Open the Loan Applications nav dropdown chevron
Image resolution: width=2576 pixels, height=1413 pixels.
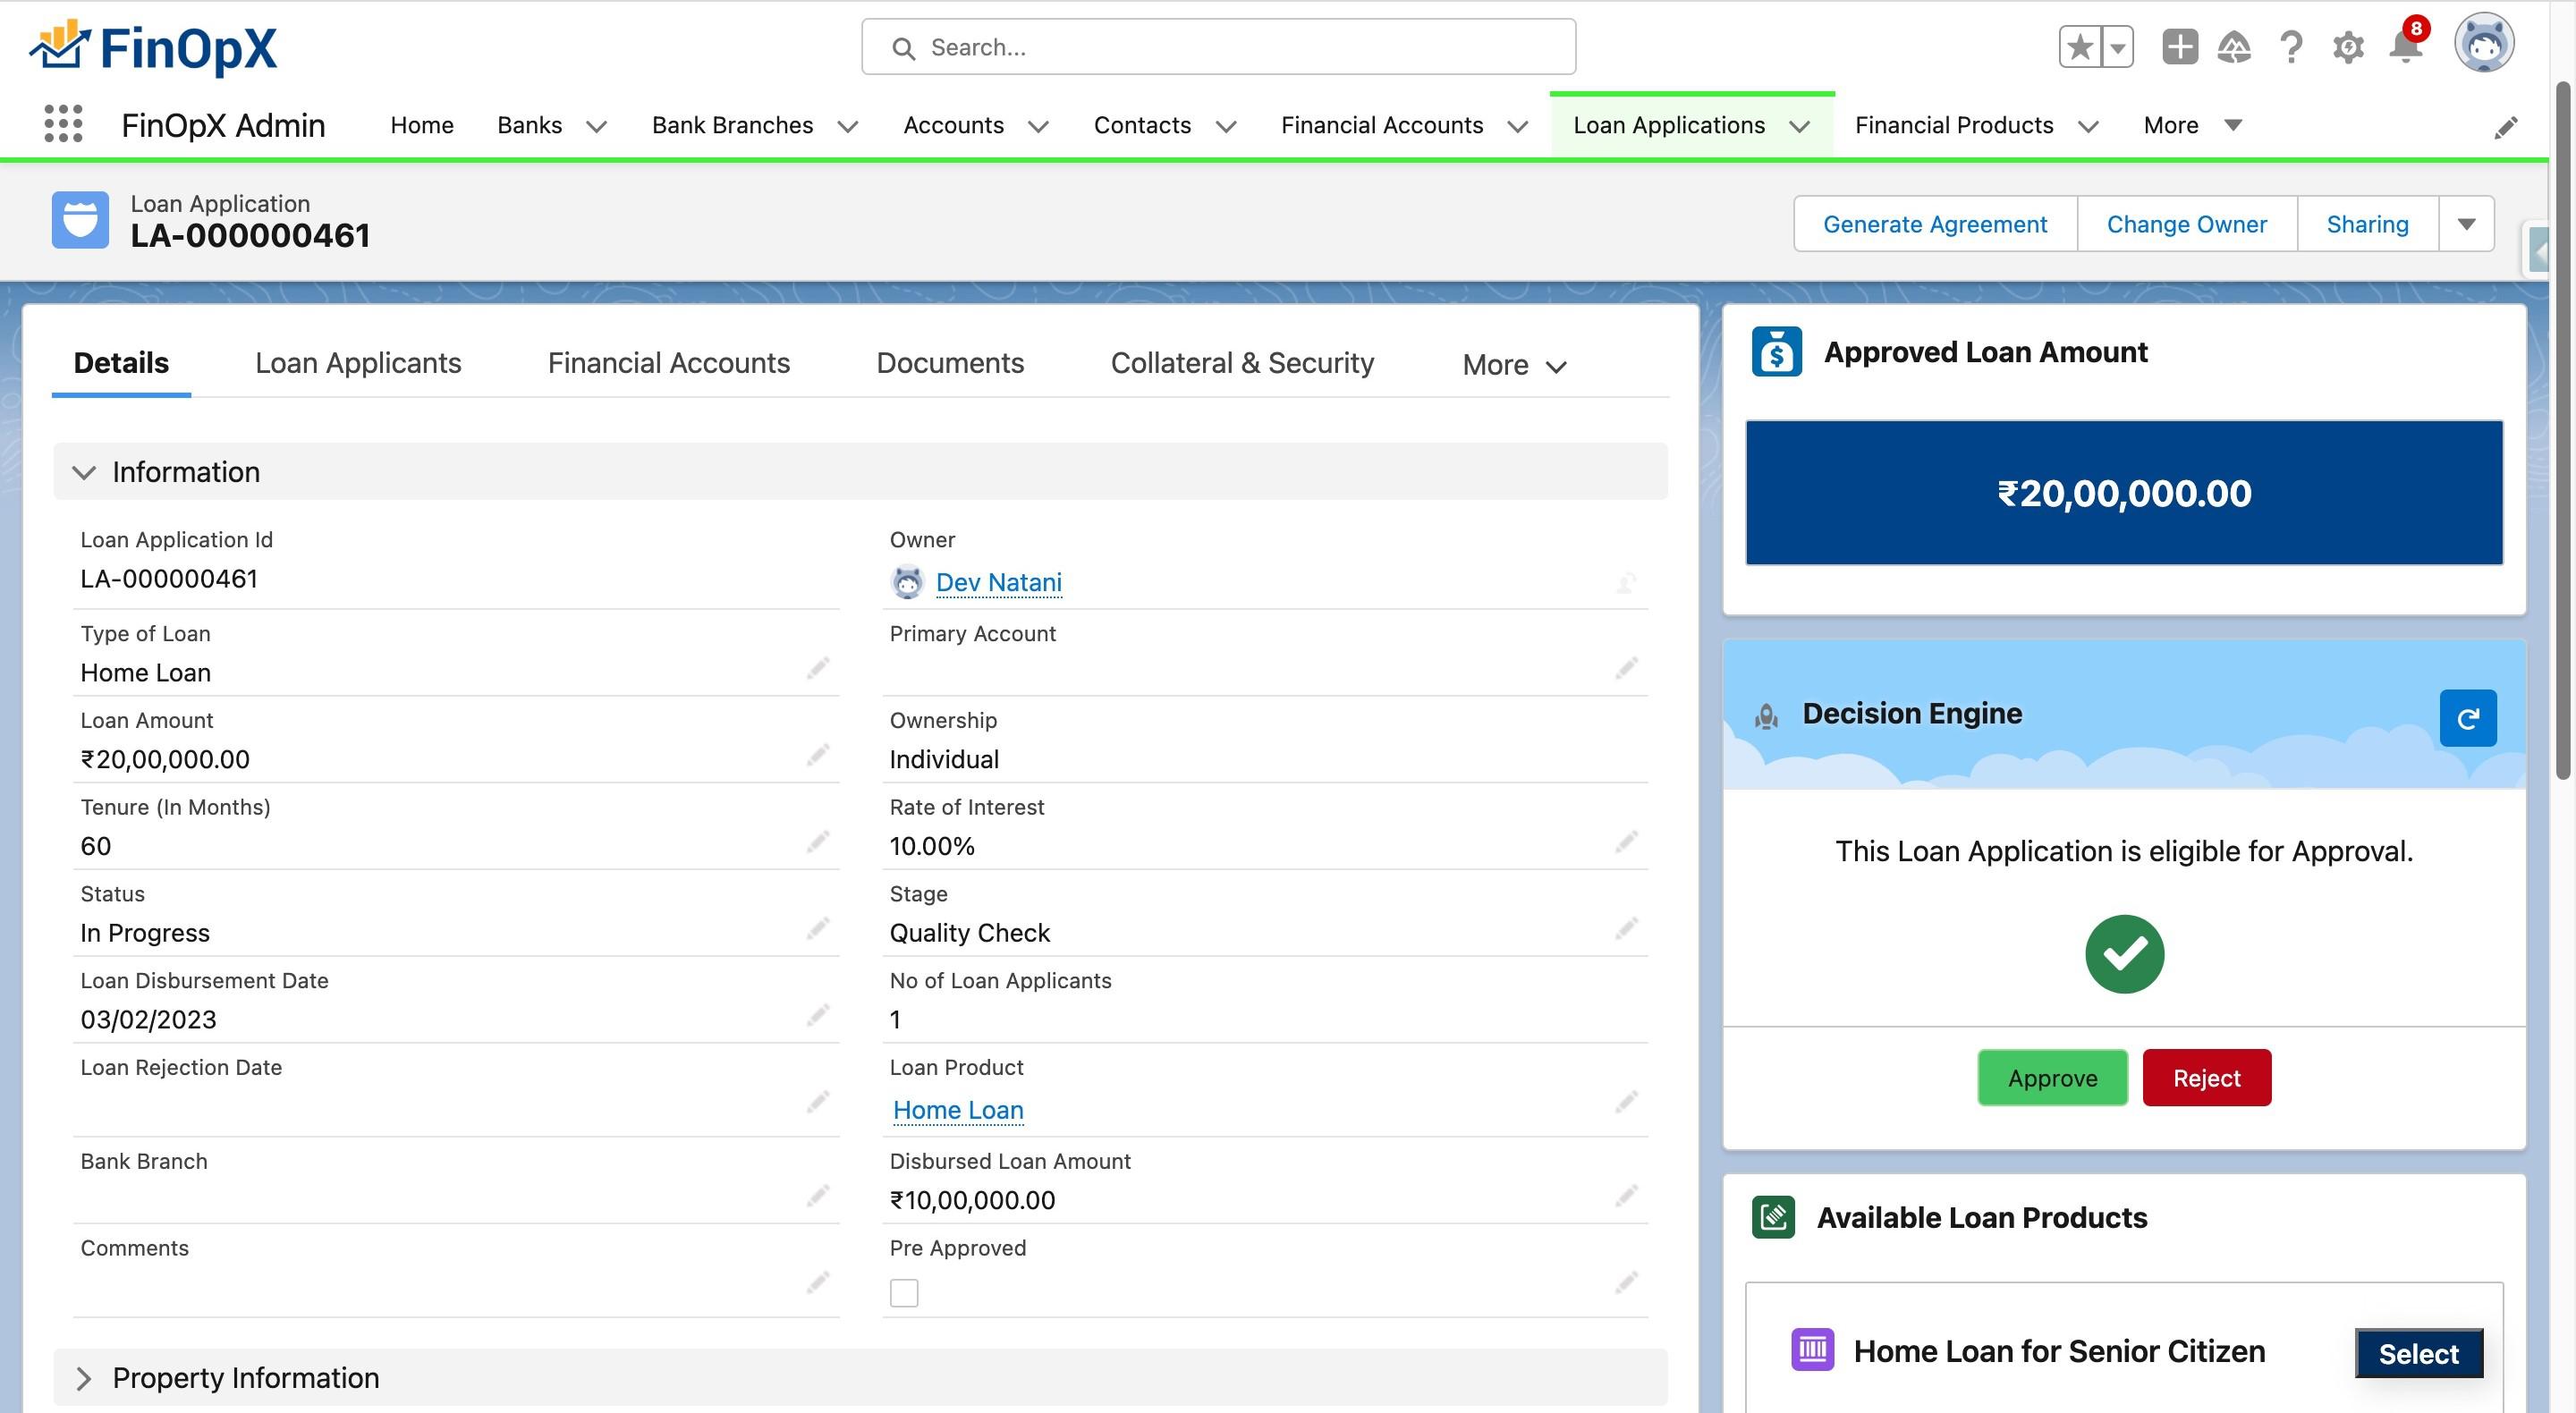pos(1799,126)
